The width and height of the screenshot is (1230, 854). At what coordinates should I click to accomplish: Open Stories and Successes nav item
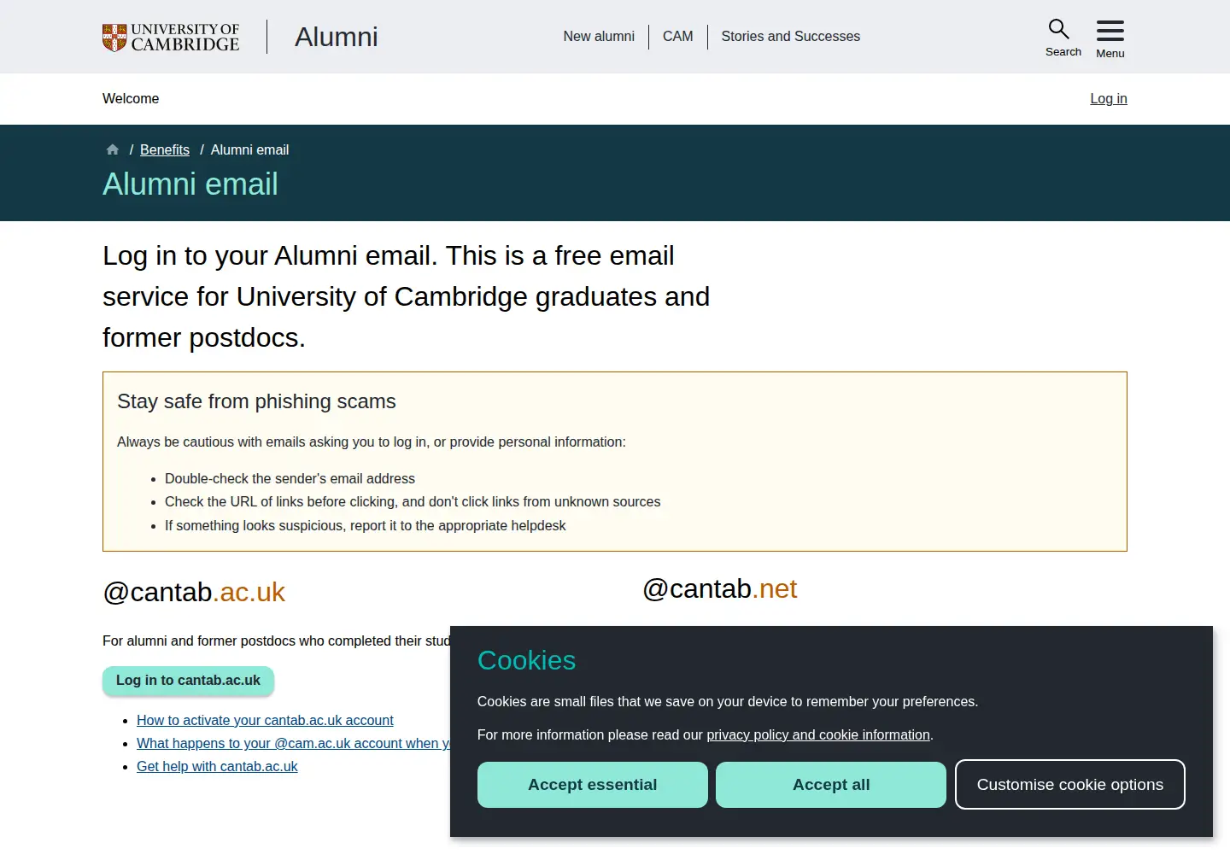tap(791, 37)
